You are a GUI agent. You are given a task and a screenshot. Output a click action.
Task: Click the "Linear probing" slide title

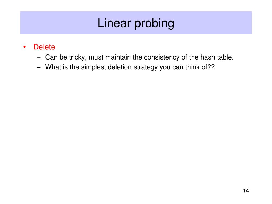pos(136,23)
